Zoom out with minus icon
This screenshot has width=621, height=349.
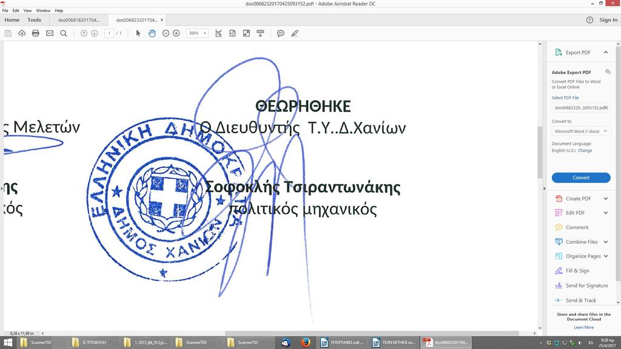click(x=166, y=33)
